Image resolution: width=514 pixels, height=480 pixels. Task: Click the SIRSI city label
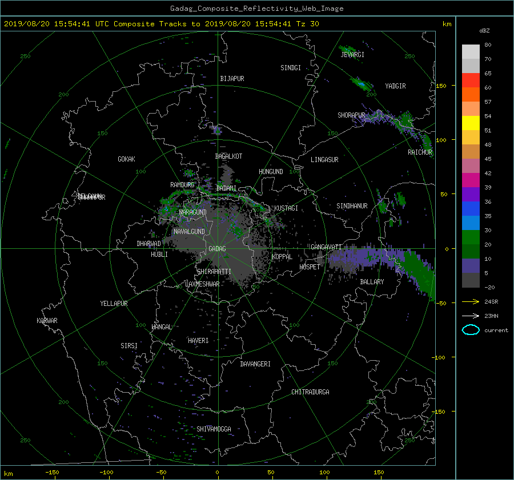click(x=129, y=346)
